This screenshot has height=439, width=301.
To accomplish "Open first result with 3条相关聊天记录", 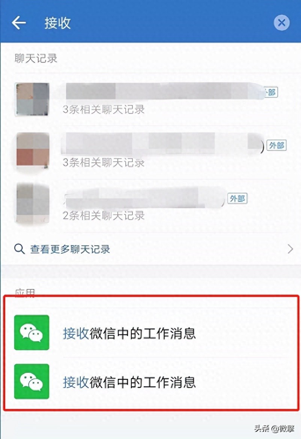I will coord(150,99).
